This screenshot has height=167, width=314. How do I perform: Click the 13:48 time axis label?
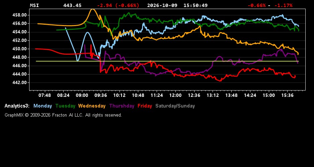tap(231, 96)
